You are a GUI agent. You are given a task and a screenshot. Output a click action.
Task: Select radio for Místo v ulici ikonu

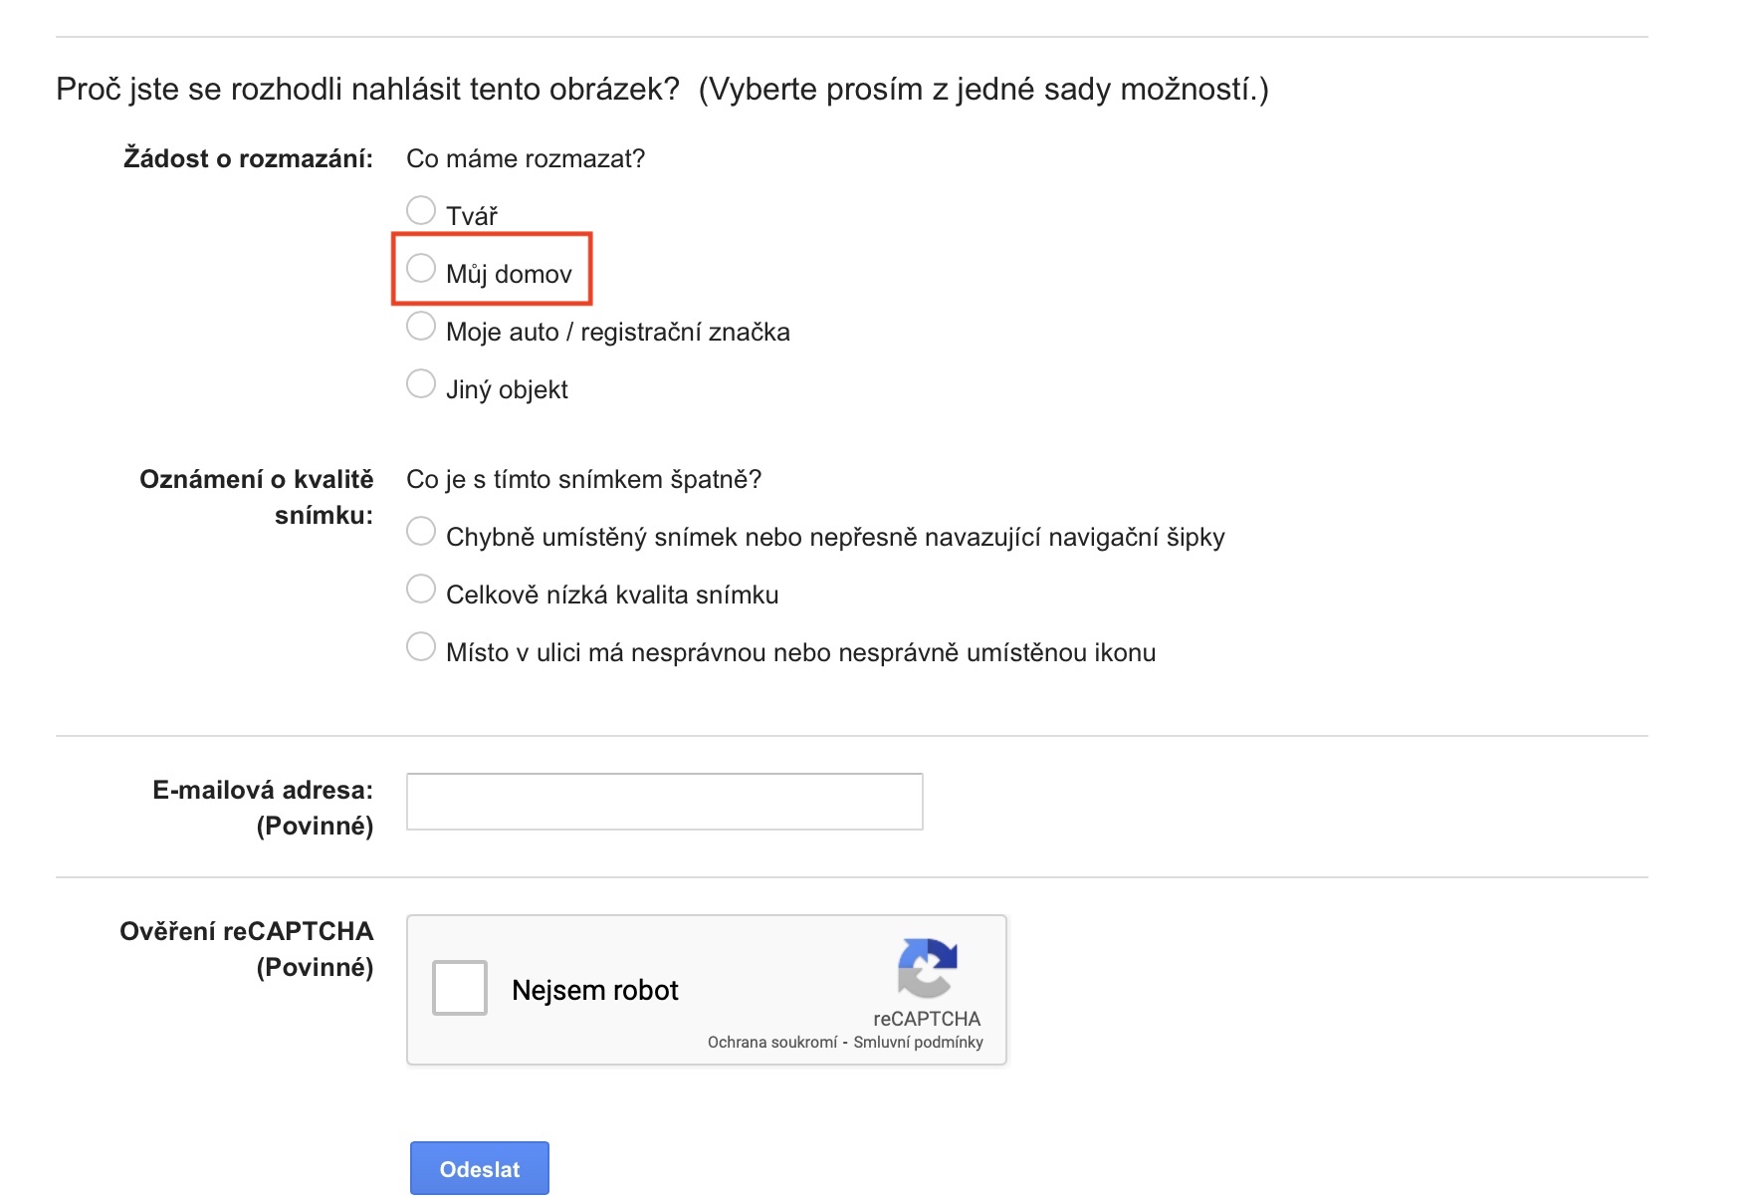421,647
